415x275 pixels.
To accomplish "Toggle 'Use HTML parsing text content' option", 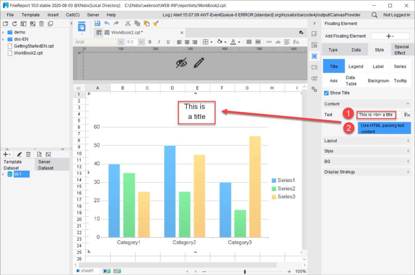I will pyautogui.click(x=384, y=128).
